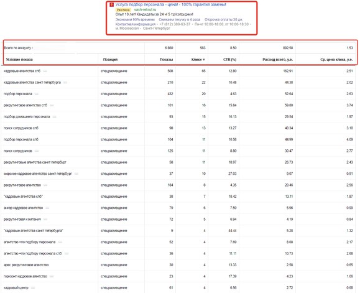Screen dimensions: 360x293
Task: Click the gray pill icon after 'рекрутинговое агентство спб'
Action: (x=52, y=105)
